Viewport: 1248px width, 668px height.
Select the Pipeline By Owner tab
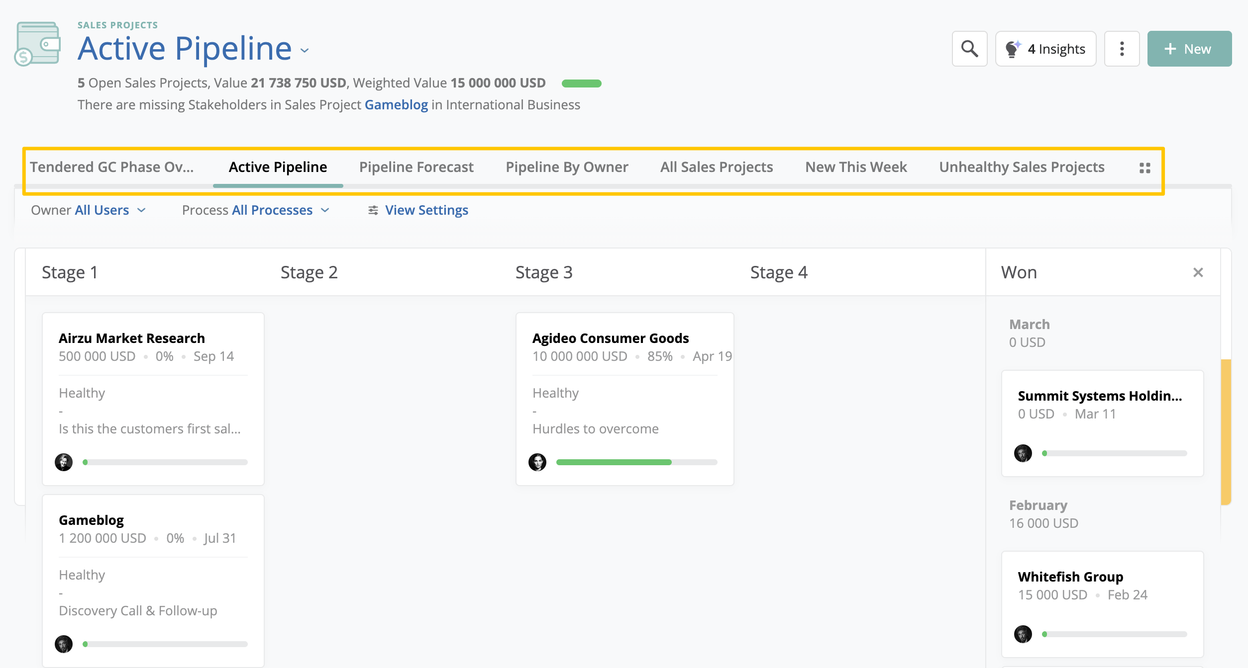[567, 167]
